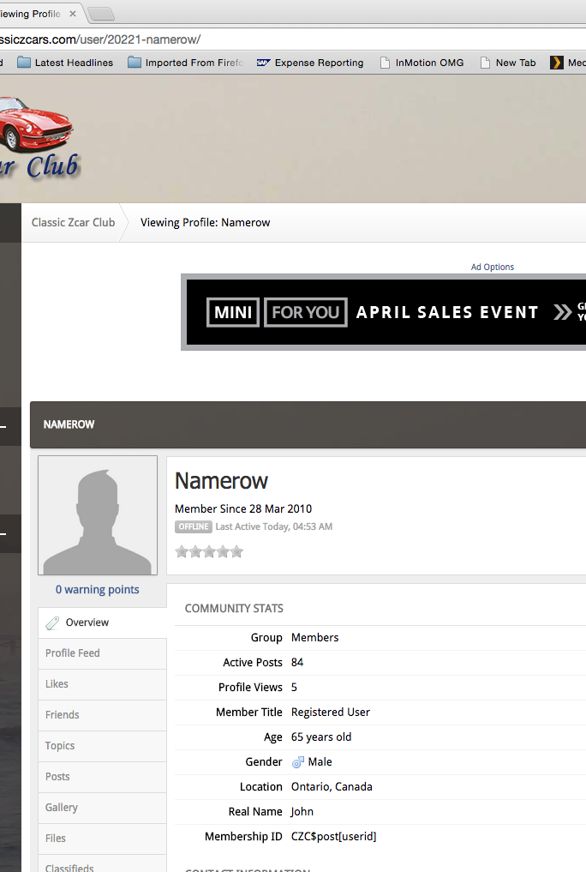Click the browser address bar URL

[x=100, y=39]
